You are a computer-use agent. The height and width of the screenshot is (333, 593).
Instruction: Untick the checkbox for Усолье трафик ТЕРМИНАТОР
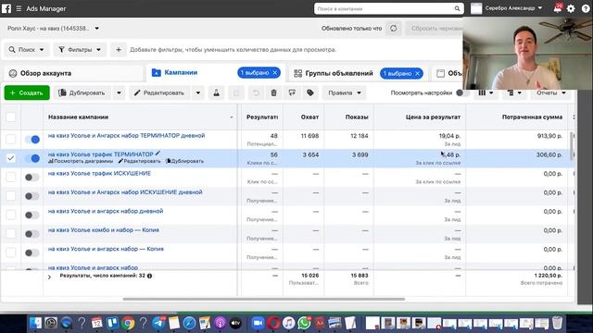click(10, 158)
